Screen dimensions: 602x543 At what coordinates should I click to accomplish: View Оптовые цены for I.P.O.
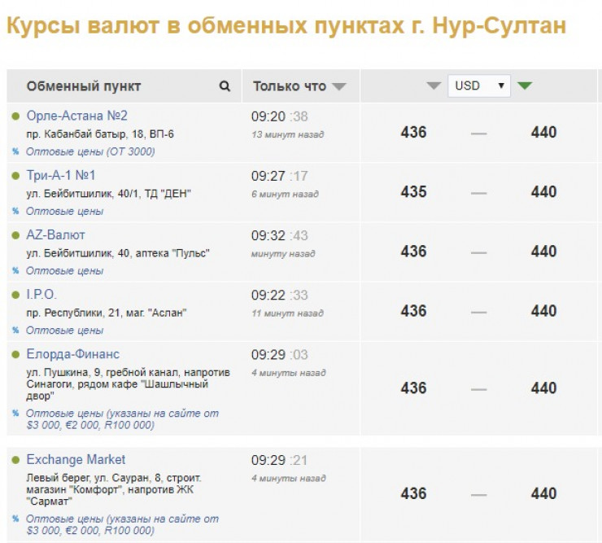coord(64,331)
